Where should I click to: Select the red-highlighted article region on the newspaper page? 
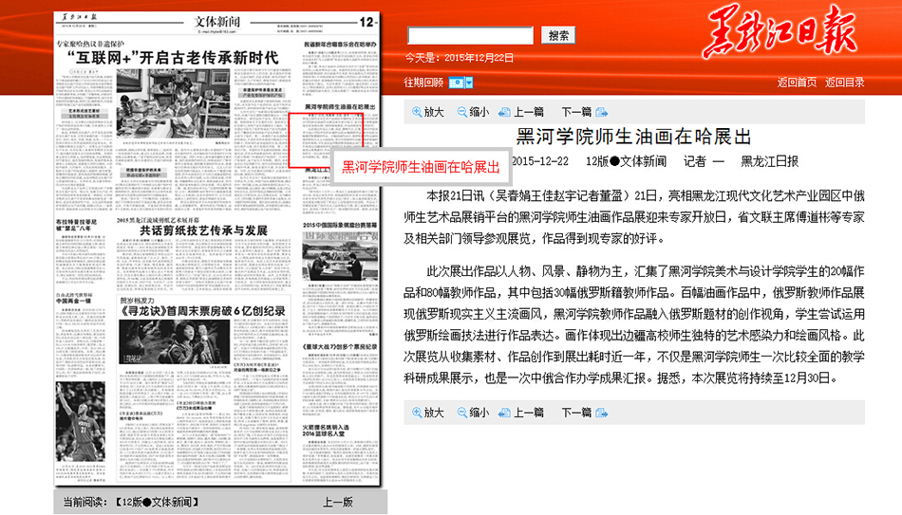click(326, 139)
